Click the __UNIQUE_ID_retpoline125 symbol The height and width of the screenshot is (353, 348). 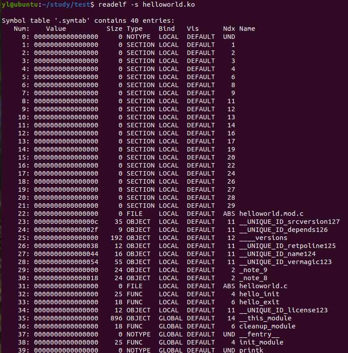(287, 246)
